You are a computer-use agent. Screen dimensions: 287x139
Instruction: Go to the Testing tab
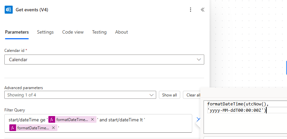point(99,32)
